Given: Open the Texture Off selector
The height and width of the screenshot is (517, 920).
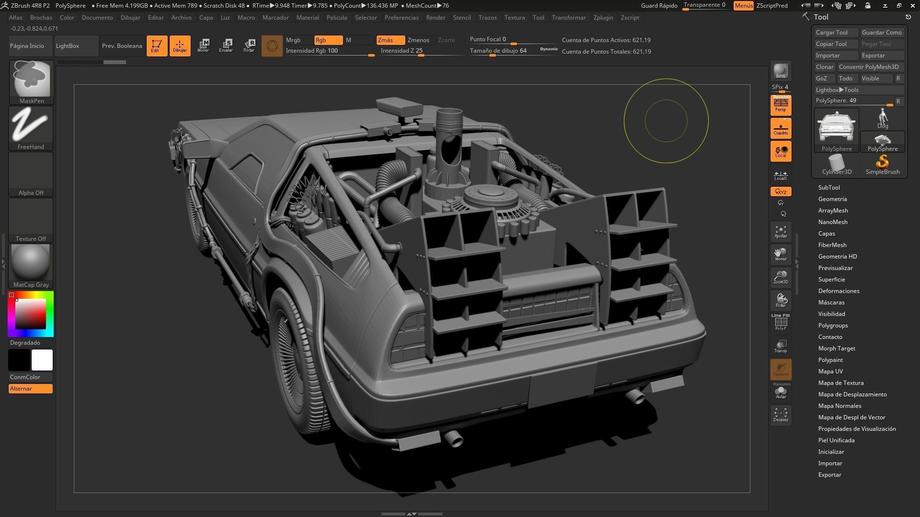Looking at the screenshot, I should 31,220.
